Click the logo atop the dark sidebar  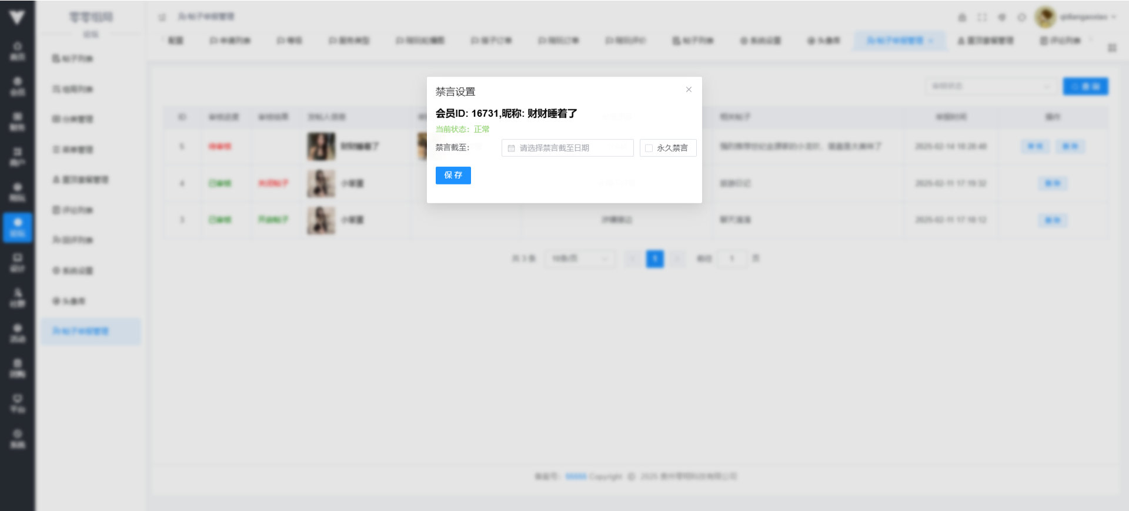pyautogui.click(x=17, y=18)
